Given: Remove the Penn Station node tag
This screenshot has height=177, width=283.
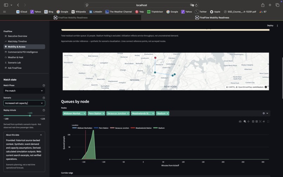Looking at the screenshot, I should pyautogui.click(x=103, y=113).
